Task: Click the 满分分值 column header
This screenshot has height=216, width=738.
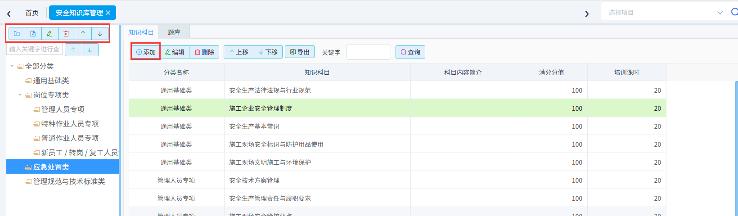Action: click(552, 72)
